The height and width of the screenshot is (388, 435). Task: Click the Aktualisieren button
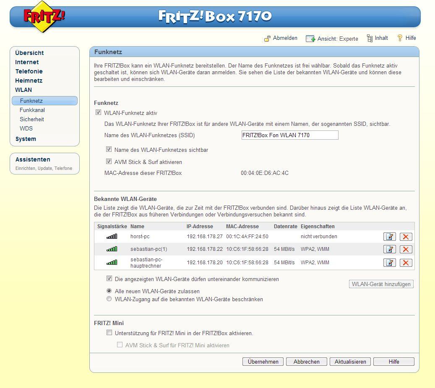click(350, 362)
